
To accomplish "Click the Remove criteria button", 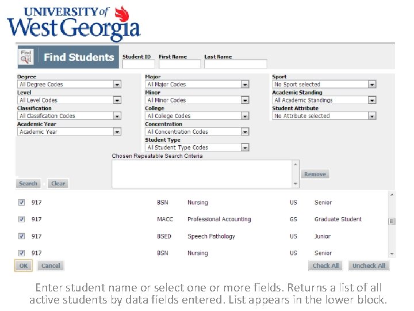I will coord(315,175).
